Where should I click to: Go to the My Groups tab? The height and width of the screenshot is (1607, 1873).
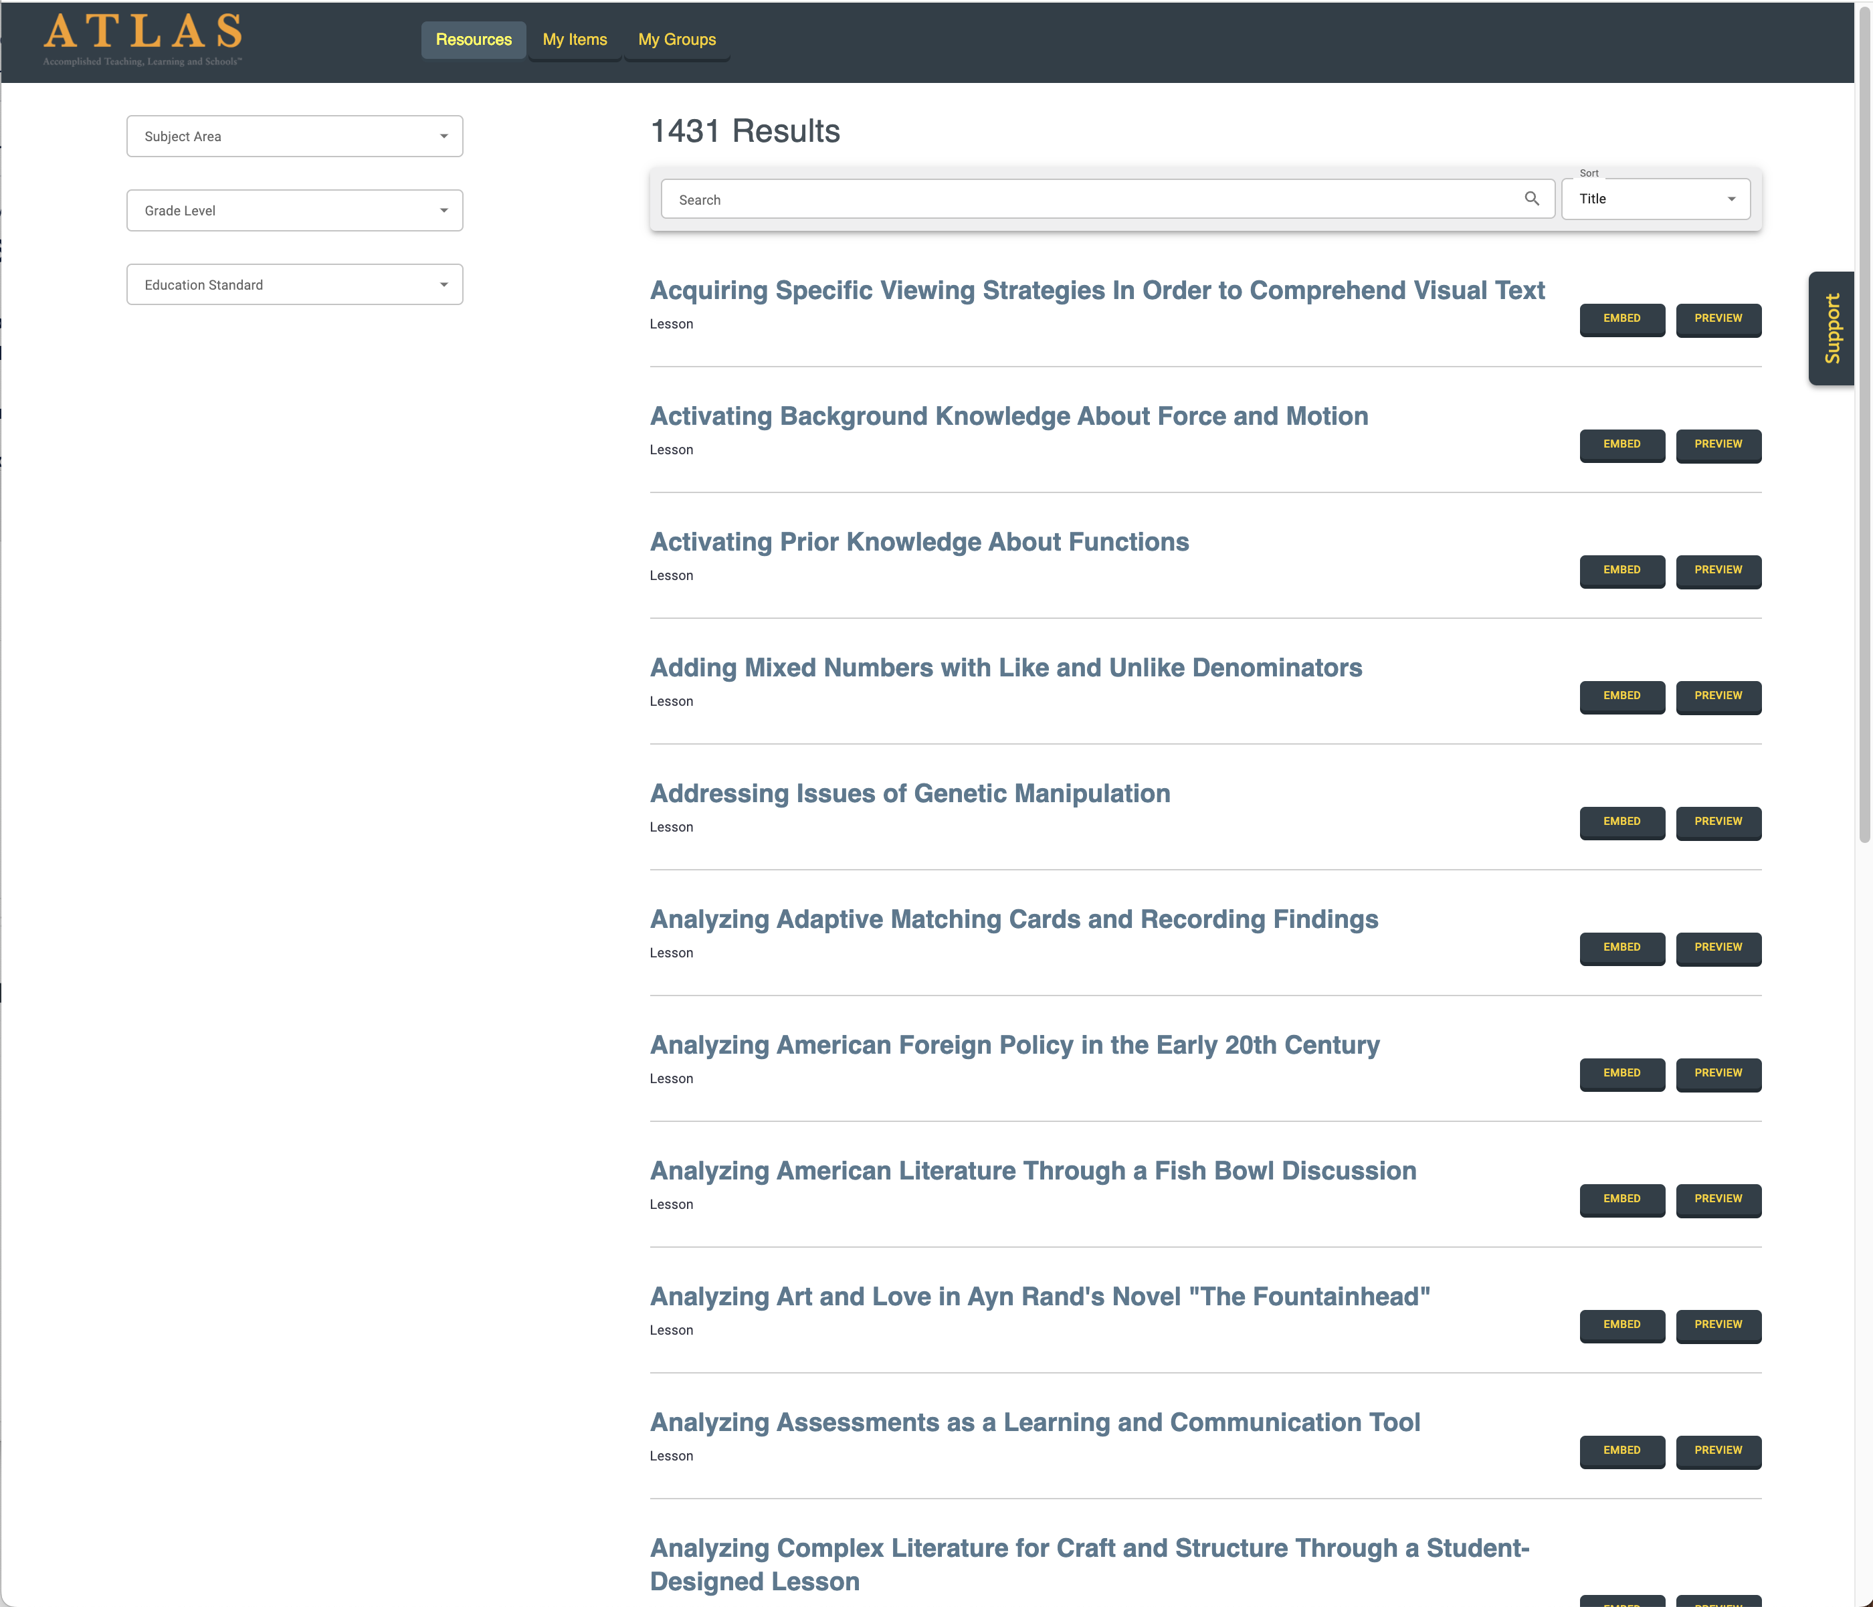[676, 39]
